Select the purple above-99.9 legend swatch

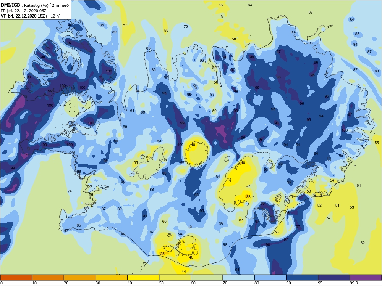pyautogui.click(x=366, y=278)
